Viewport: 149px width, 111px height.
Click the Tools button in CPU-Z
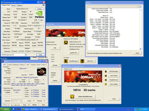pyautogui.click(x=25, y=105)
